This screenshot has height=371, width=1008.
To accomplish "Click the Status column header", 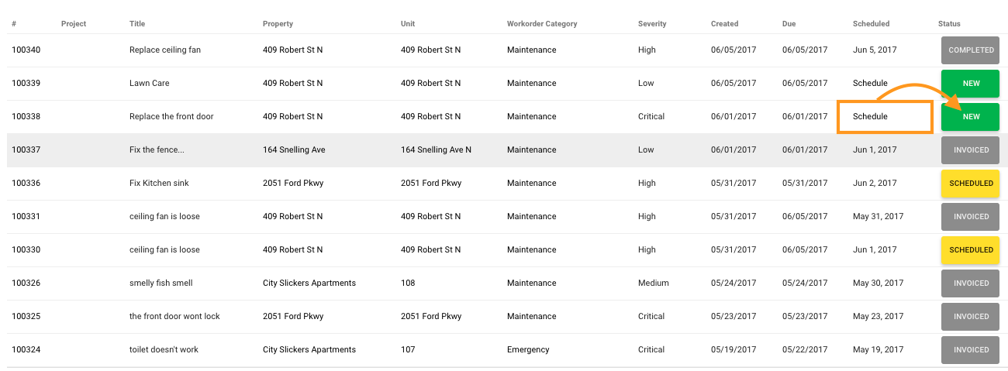I will [x=949, y=24].
